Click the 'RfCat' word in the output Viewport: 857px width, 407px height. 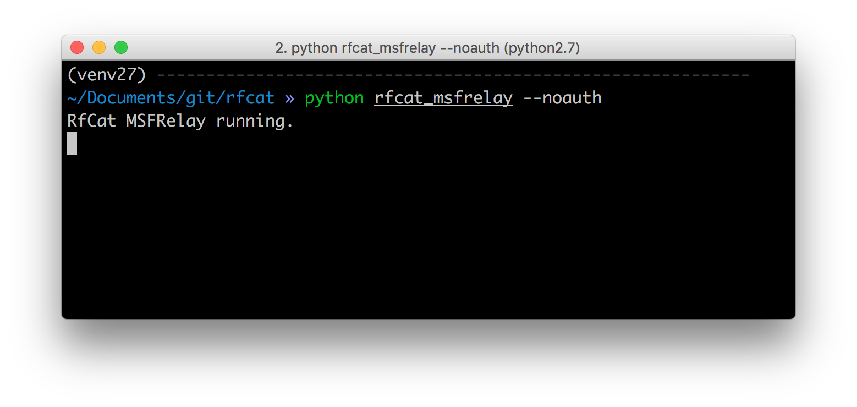[x=91, y=121]
